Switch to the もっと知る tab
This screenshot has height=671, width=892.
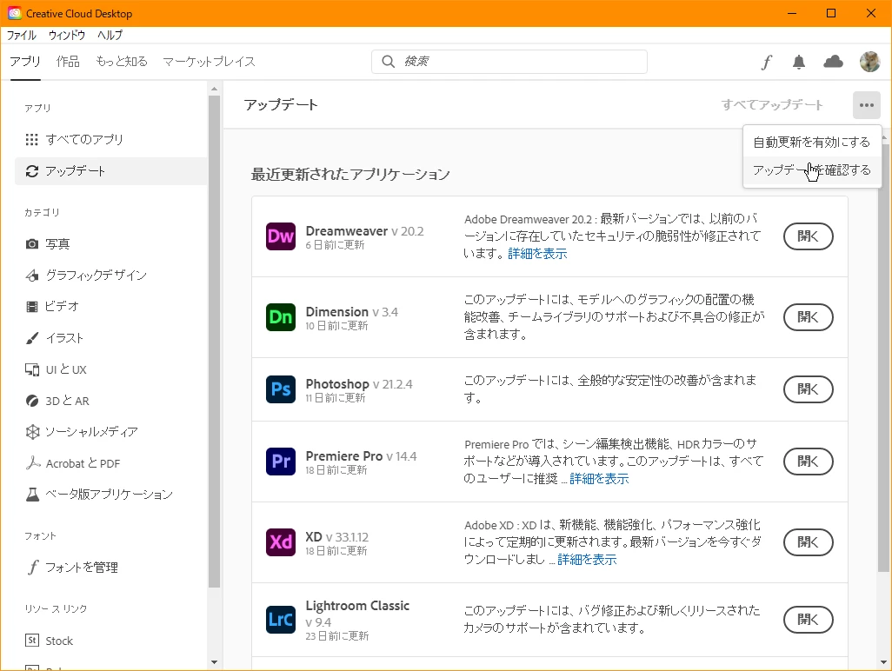121,62
